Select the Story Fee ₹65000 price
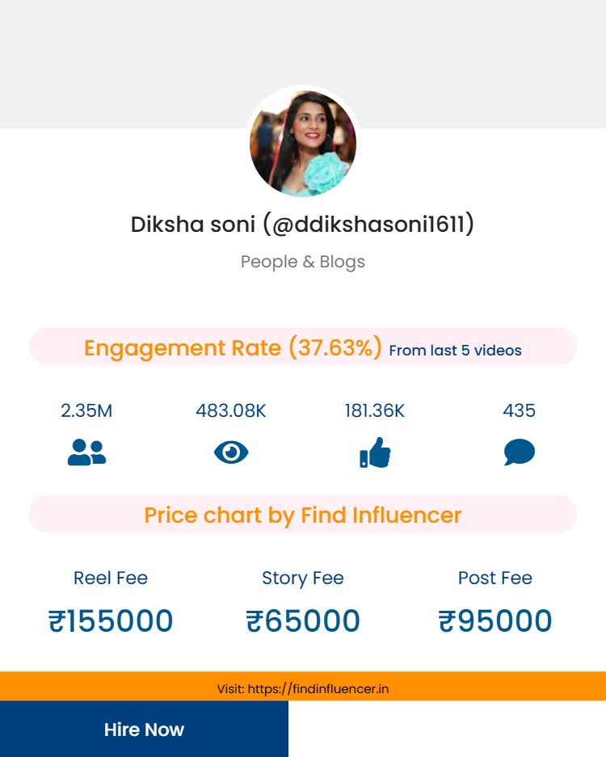This screenshot has width=606, height=757. click(303, 621)
